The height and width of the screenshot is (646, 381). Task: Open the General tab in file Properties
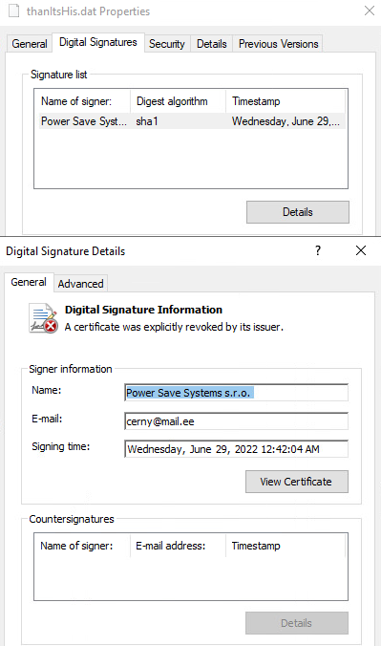tap(30, 44)
